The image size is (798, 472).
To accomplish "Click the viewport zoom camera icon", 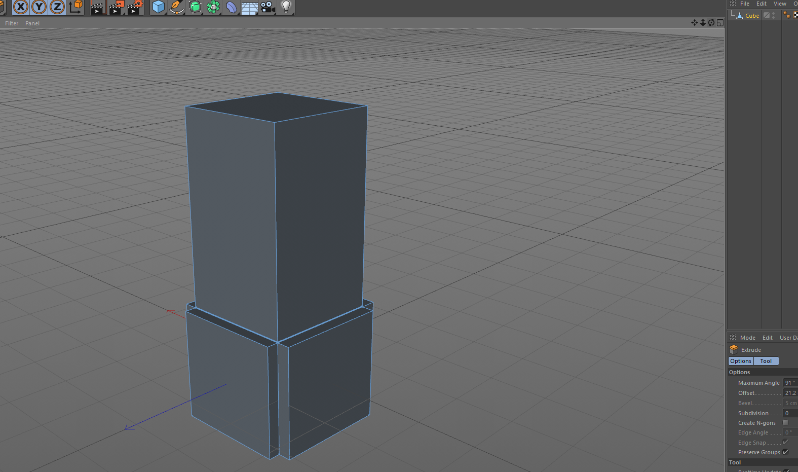I will tap(703, 23).
